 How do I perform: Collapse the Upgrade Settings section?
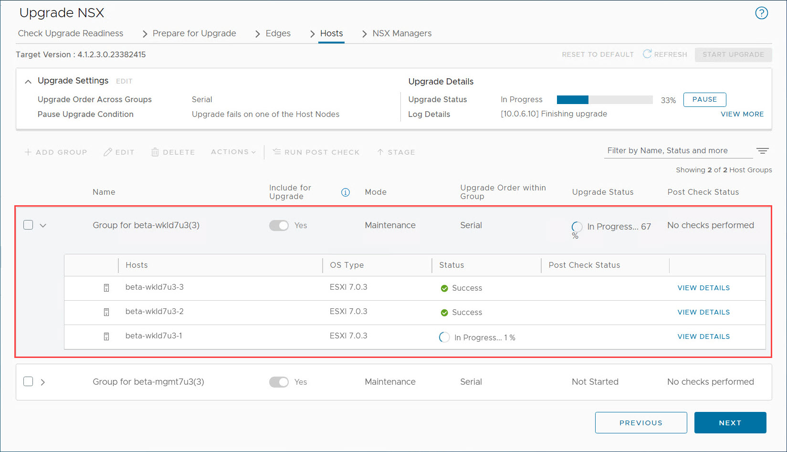[28, 82]
